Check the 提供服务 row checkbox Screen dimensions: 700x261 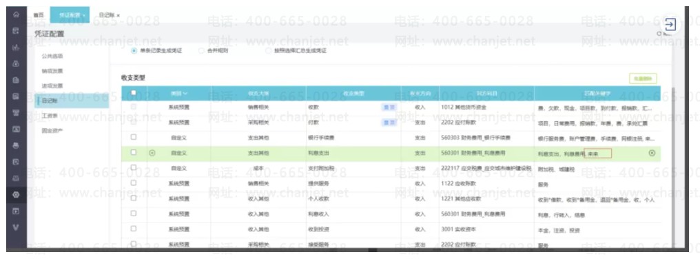click(134, 182)
